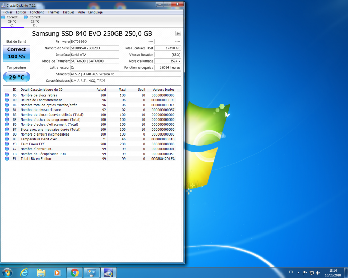Open Windows Explorer folder in taskbar
This screenshot has height=278, width=348.
tap(41, 272)
